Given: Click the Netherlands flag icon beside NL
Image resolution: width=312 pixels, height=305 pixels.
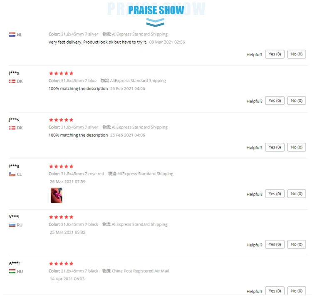Looking at the screenshot, I should tap(12, 35).
